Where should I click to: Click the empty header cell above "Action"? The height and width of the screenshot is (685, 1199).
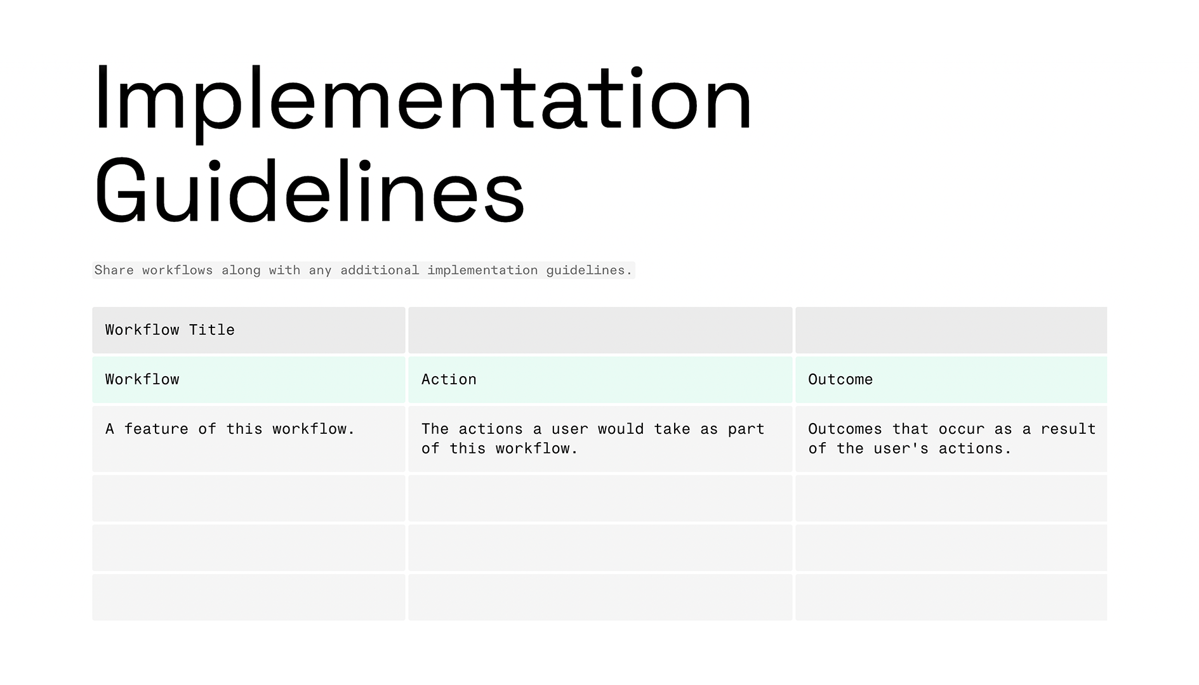tap(600, 330)
